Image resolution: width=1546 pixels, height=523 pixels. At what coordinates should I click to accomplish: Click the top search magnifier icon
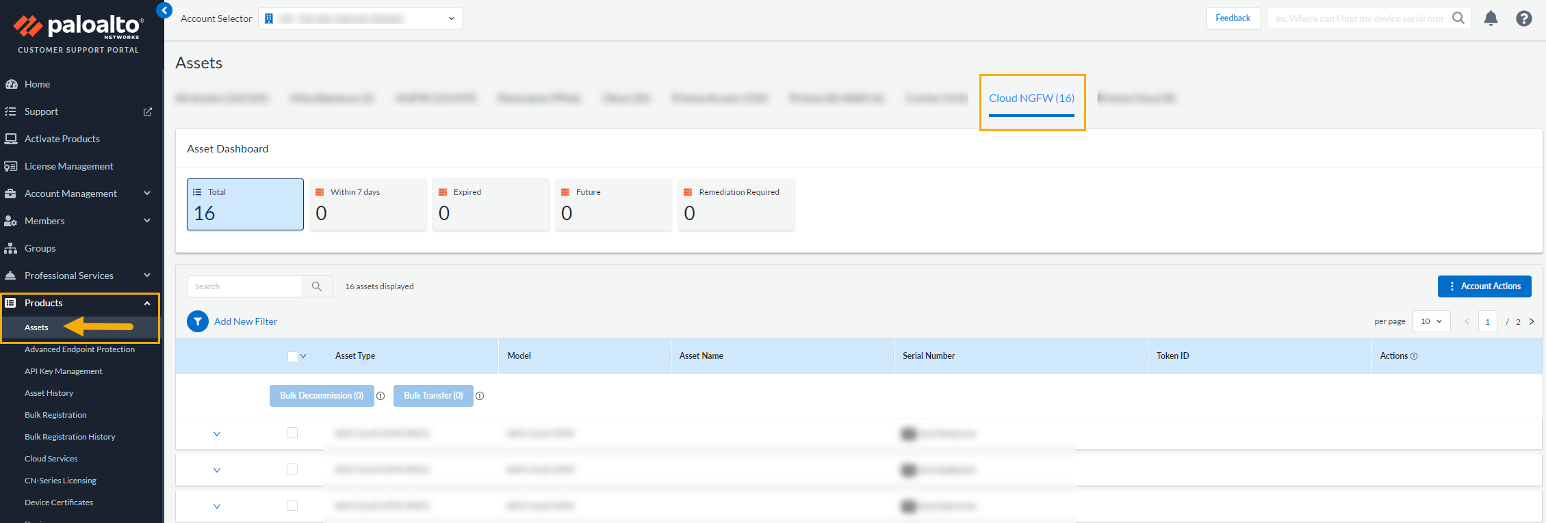pos(1458,18)
